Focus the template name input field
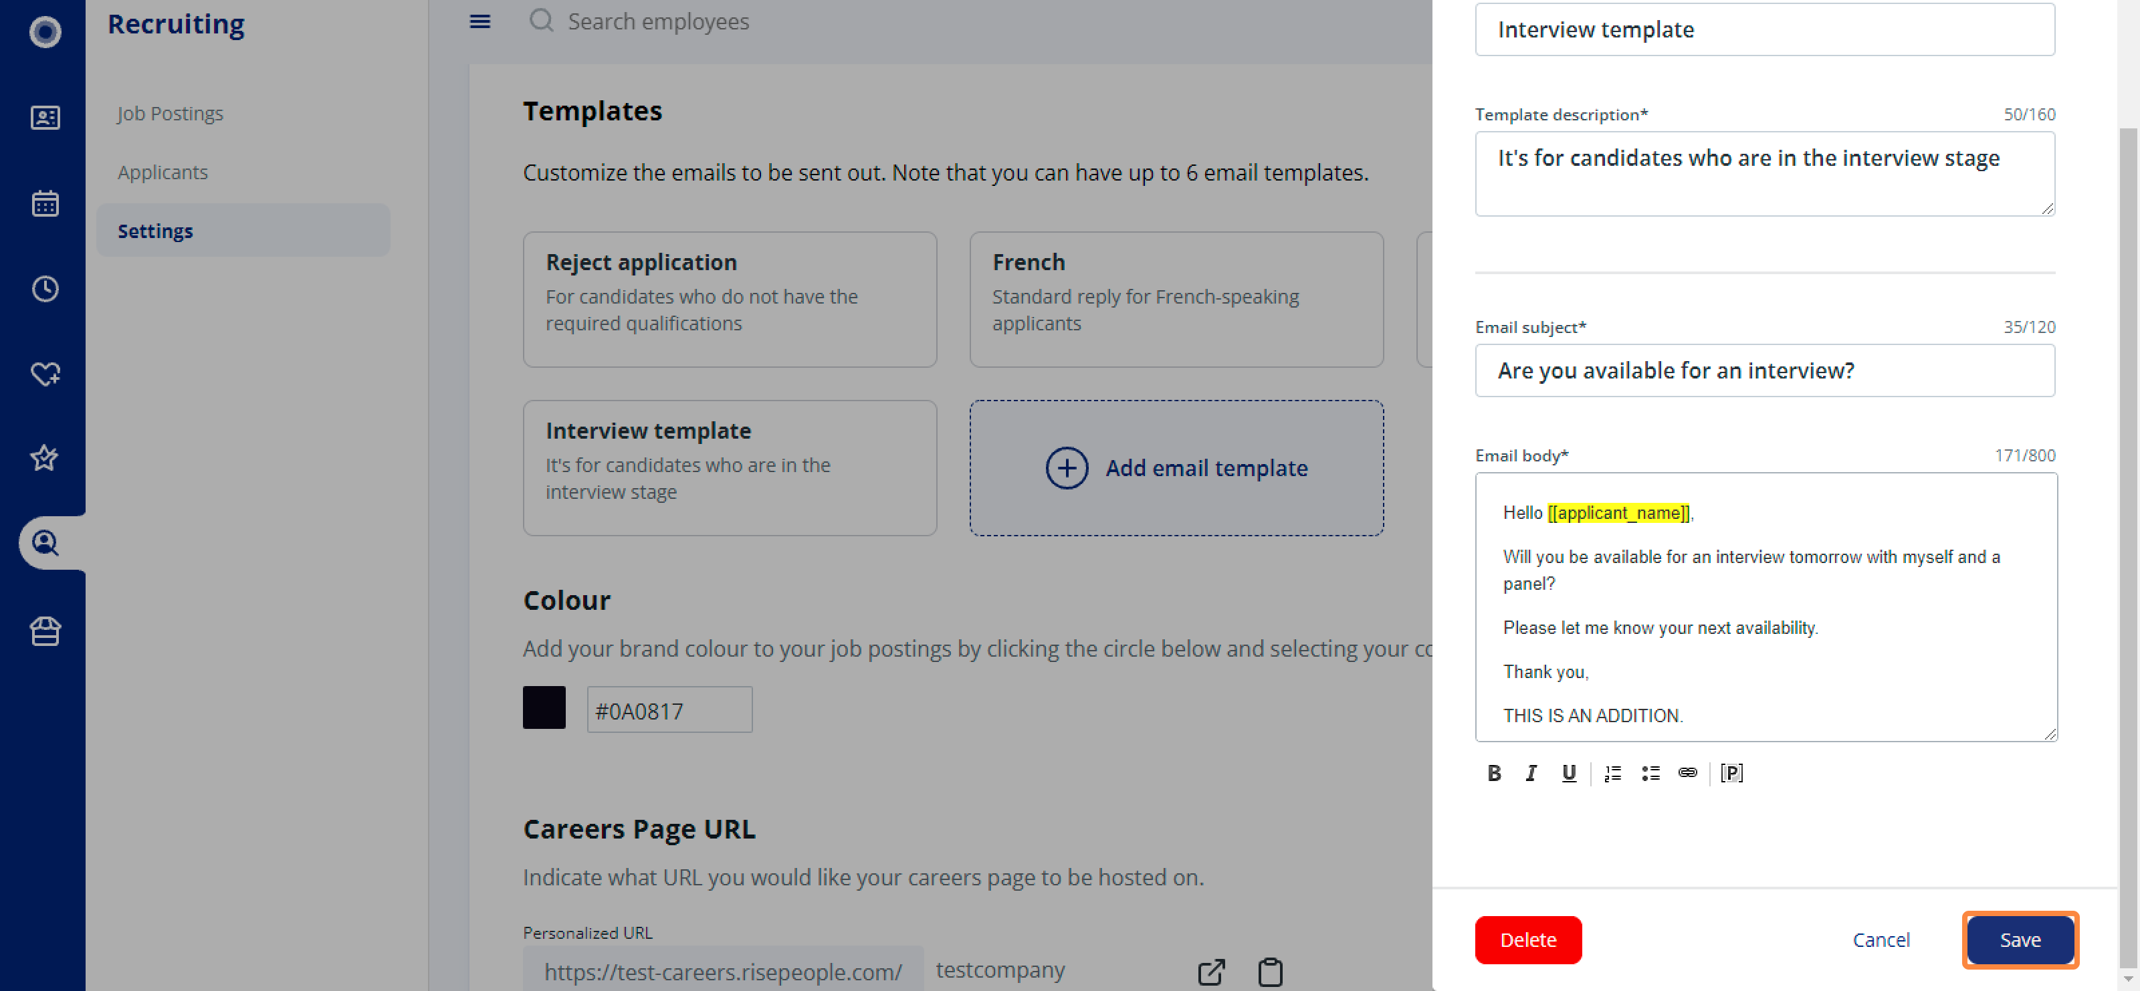 point(1765,30)
